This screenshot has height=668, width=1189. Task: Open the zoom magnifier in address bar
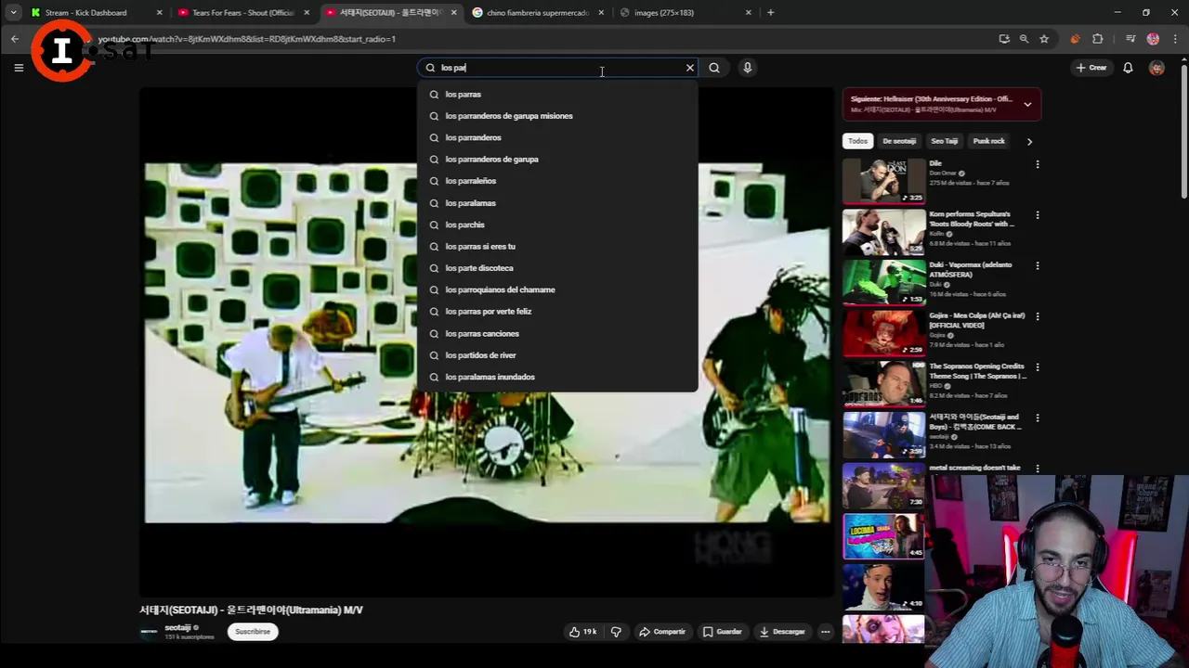1024,39
